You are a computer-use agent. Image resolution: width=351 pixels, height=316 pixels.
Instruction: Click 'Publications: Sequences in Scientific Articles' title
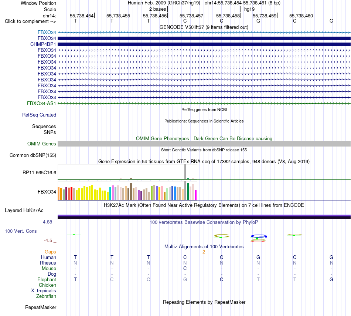[204, 121]
